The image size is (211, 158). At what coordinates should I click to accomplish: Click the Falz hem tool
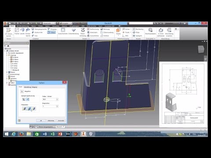(x=35, y=36)
